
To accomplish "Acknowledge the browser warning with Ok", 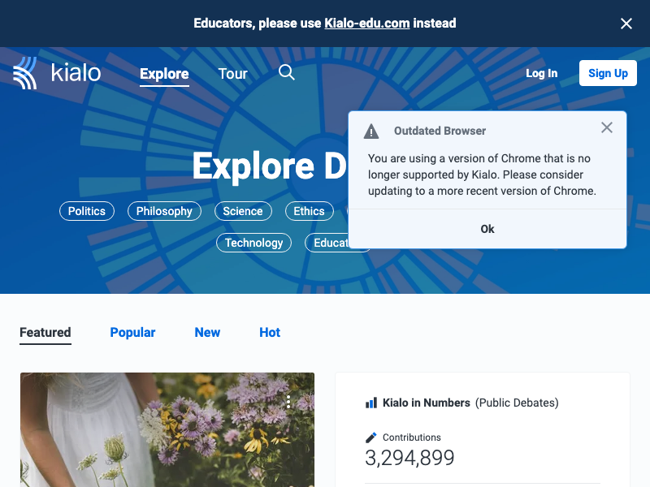I will [487, 229].
